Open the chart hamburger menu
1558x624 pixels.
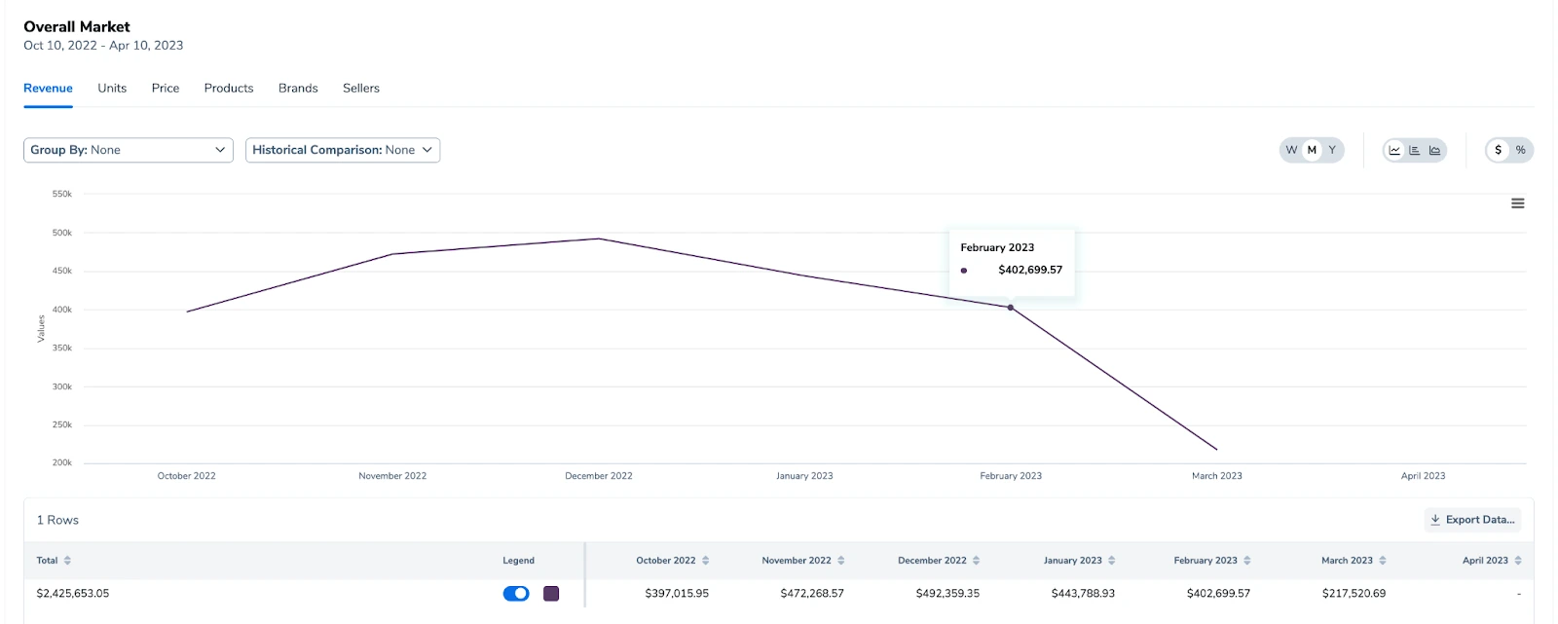pyautogui.click(x=1517, y=203)
